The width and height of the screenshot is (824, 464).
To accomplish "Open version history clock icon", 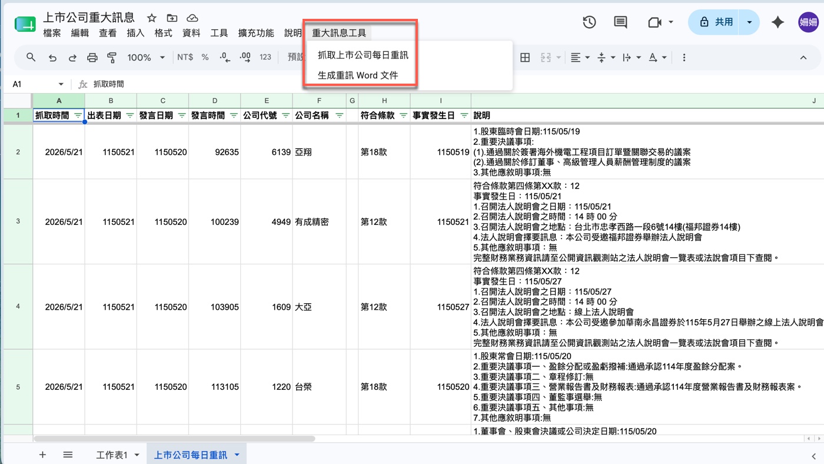I will tap(589, 22).
